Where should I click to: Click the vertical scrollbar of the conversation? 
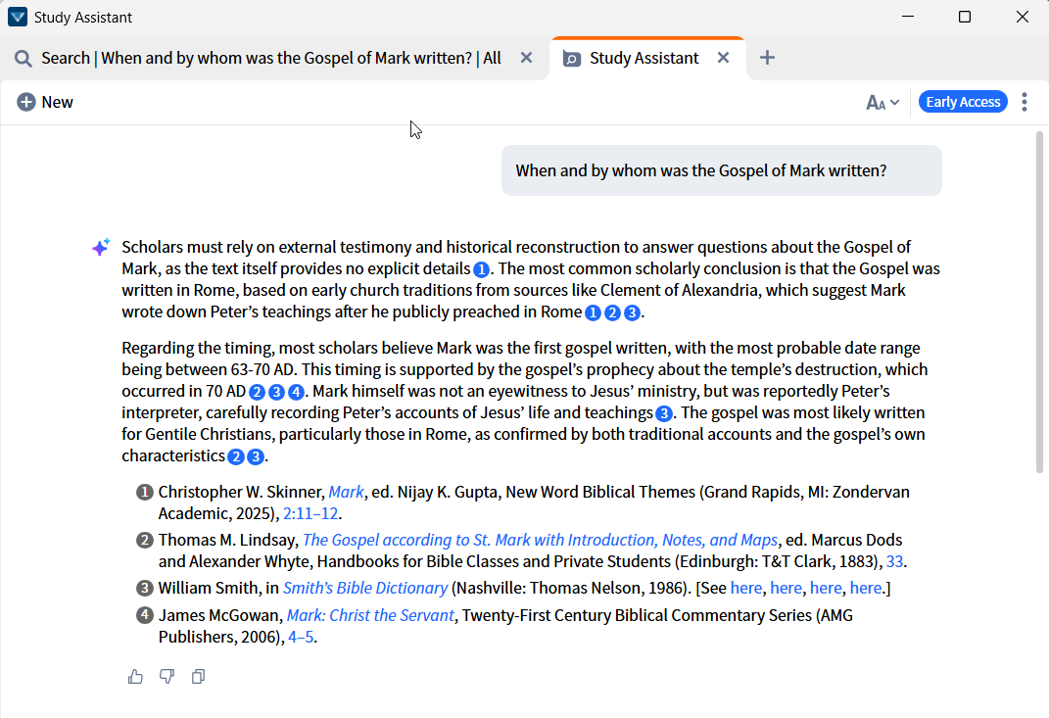click(1039, 303)
